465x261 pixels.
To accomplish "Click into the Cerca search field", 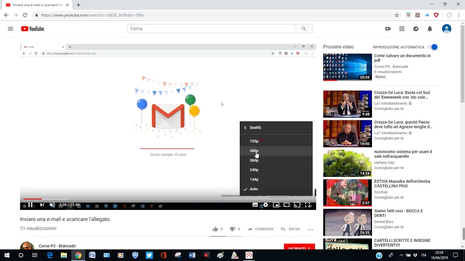I will point(211,29).
